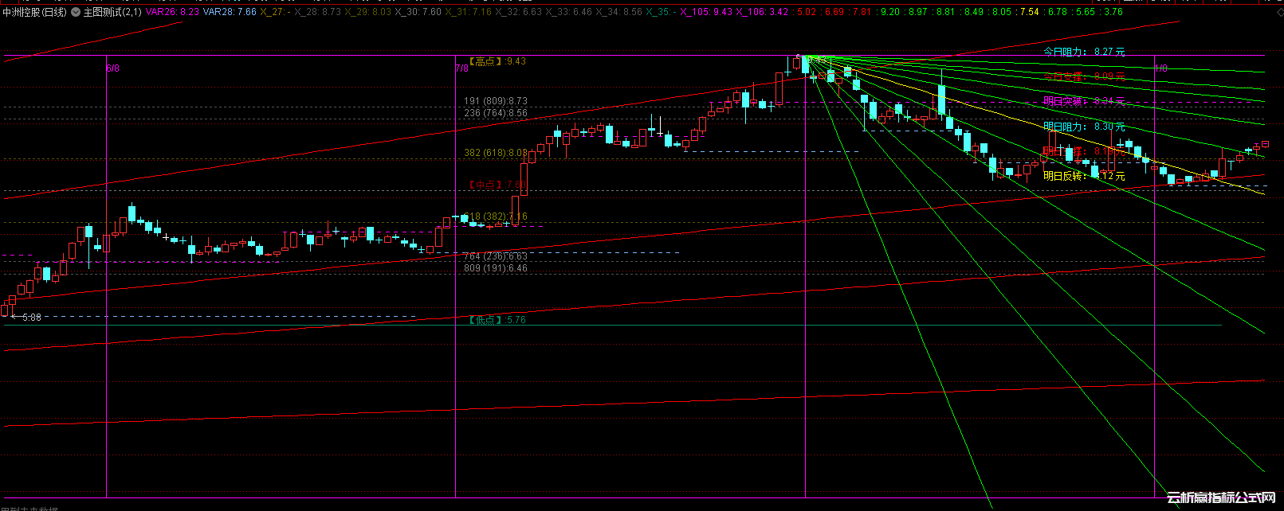Click the 今日阻力: 8.27元 label
The image size is (1284, 511).
(x=1084, y=52)
